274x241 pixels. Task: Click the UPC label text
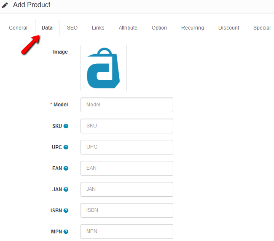coord(57,147)
